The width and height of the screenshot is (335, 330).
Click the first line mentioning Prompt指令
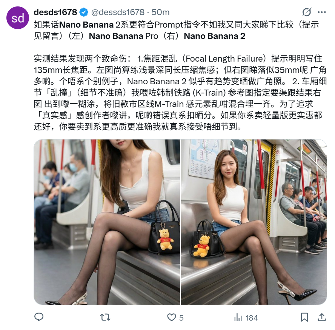click(x=176, y=25)
